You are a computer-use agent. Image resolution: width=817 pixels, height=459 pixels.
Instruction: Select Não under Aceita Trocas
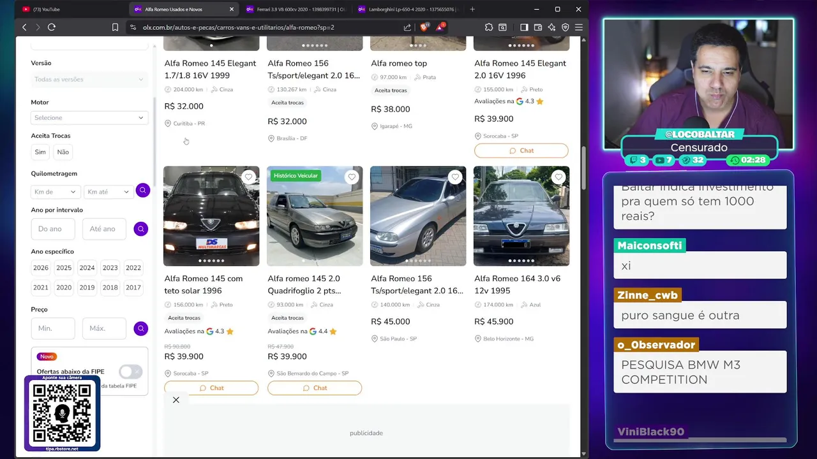click(63, 152)
